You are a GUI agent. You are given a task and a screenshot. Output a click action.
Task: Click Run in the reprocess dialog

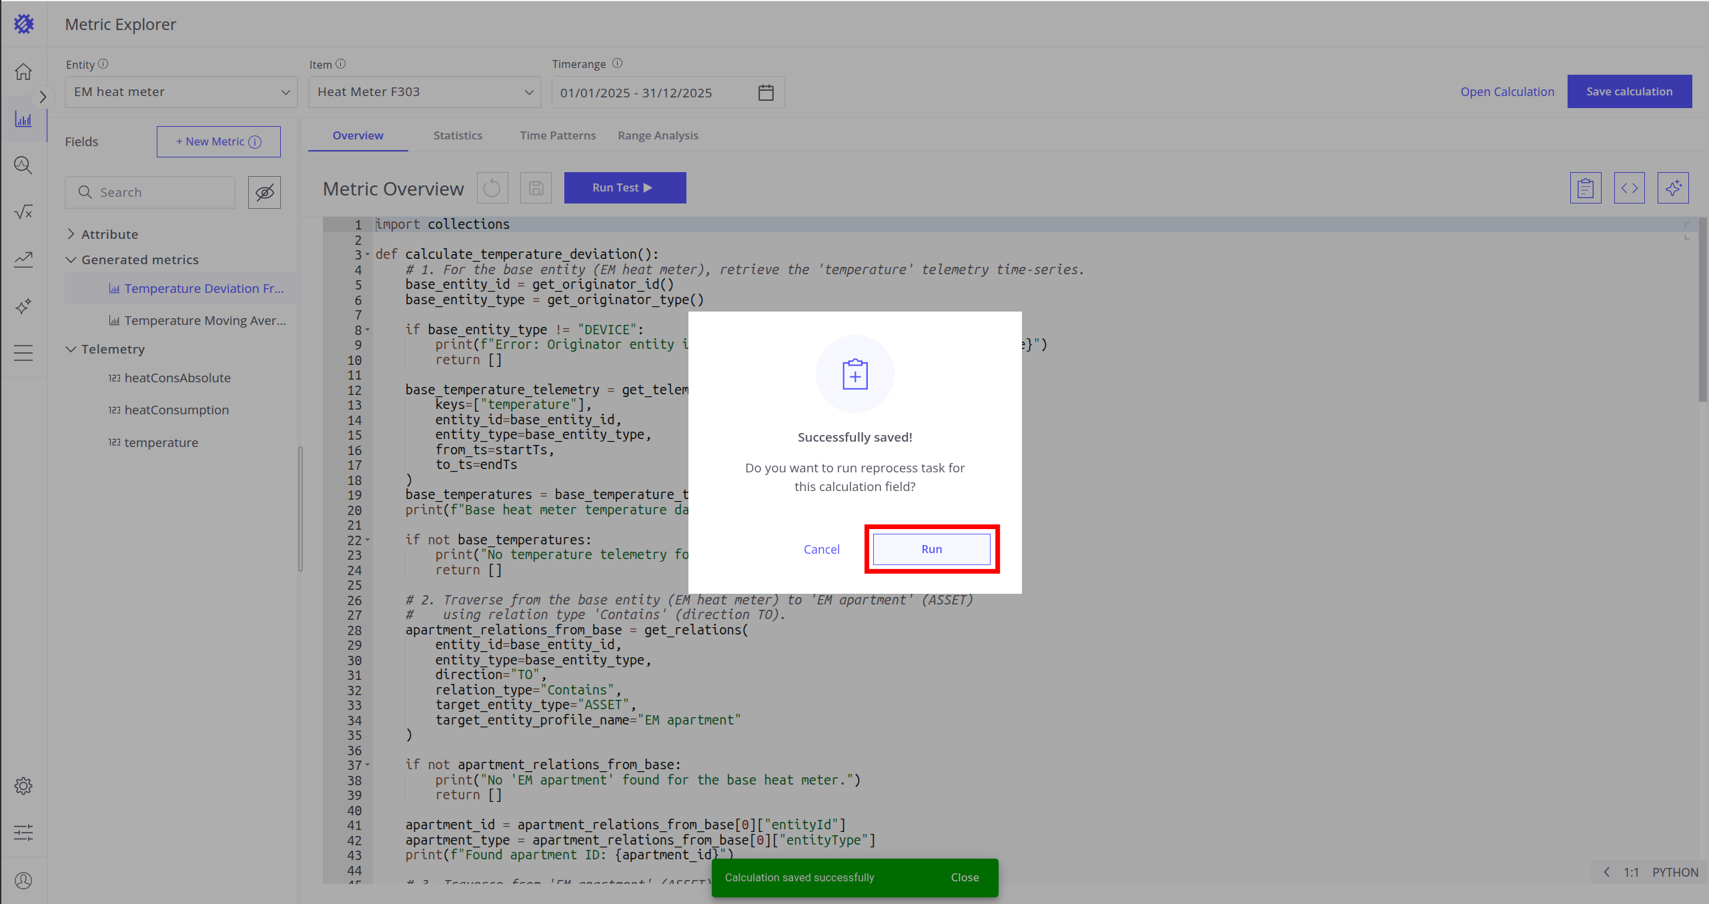(x=931, y=549)
